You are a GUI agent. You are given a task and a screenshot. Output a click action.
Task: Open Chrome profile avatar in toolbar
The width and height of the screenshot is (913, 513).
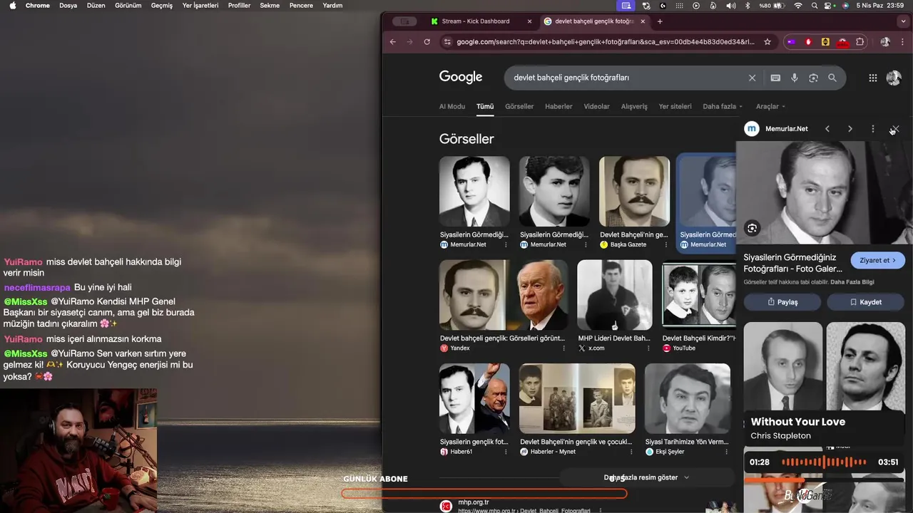pyautogui.click(x=885, y=42)
